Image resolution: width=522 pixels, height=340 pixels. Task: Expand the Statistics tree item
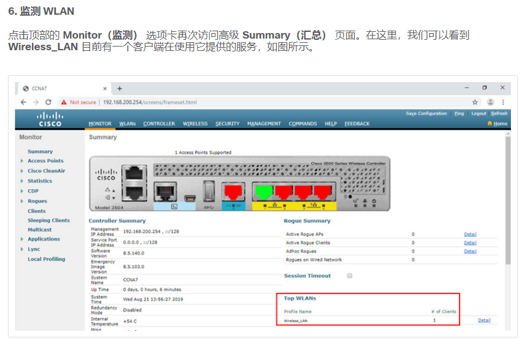click(x=39, y=181)
